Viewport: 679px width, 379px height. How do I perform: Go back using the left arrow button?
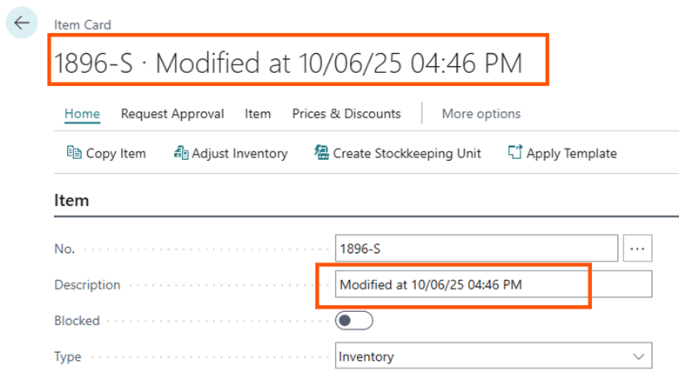point(22,23)
